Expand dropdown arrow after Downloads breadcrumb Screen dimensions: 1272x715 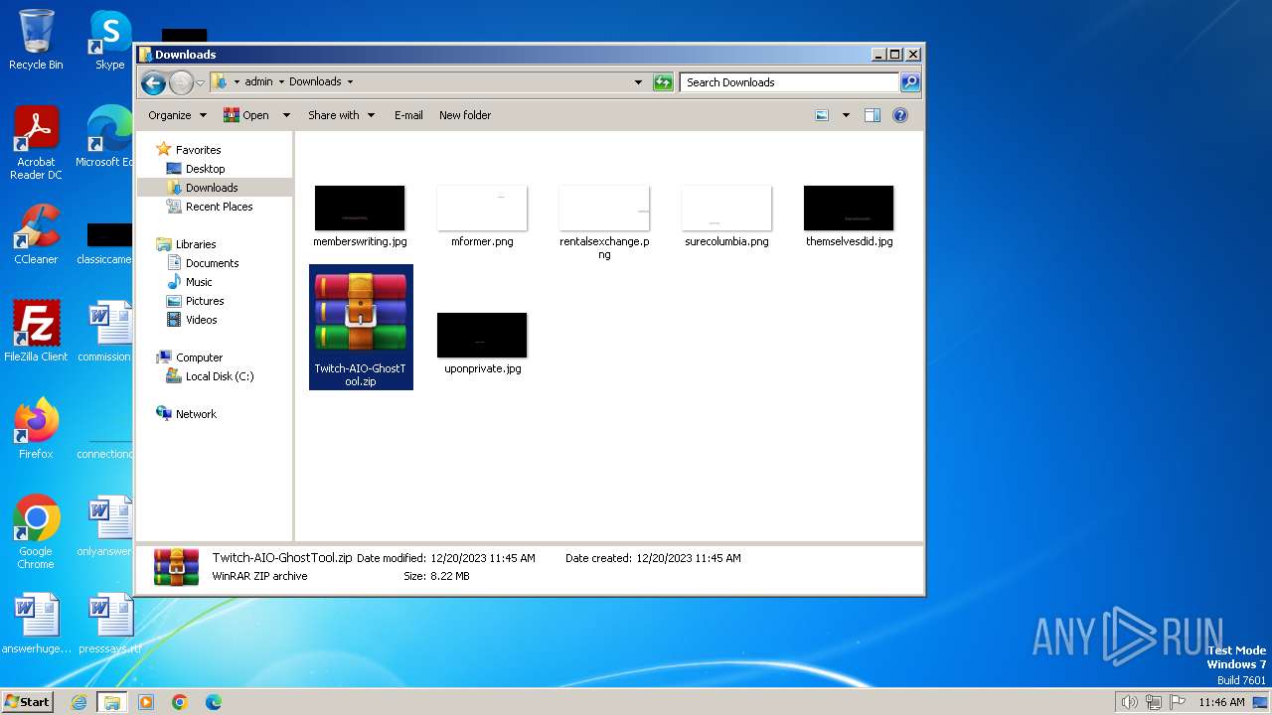click(x=350, y=82)
